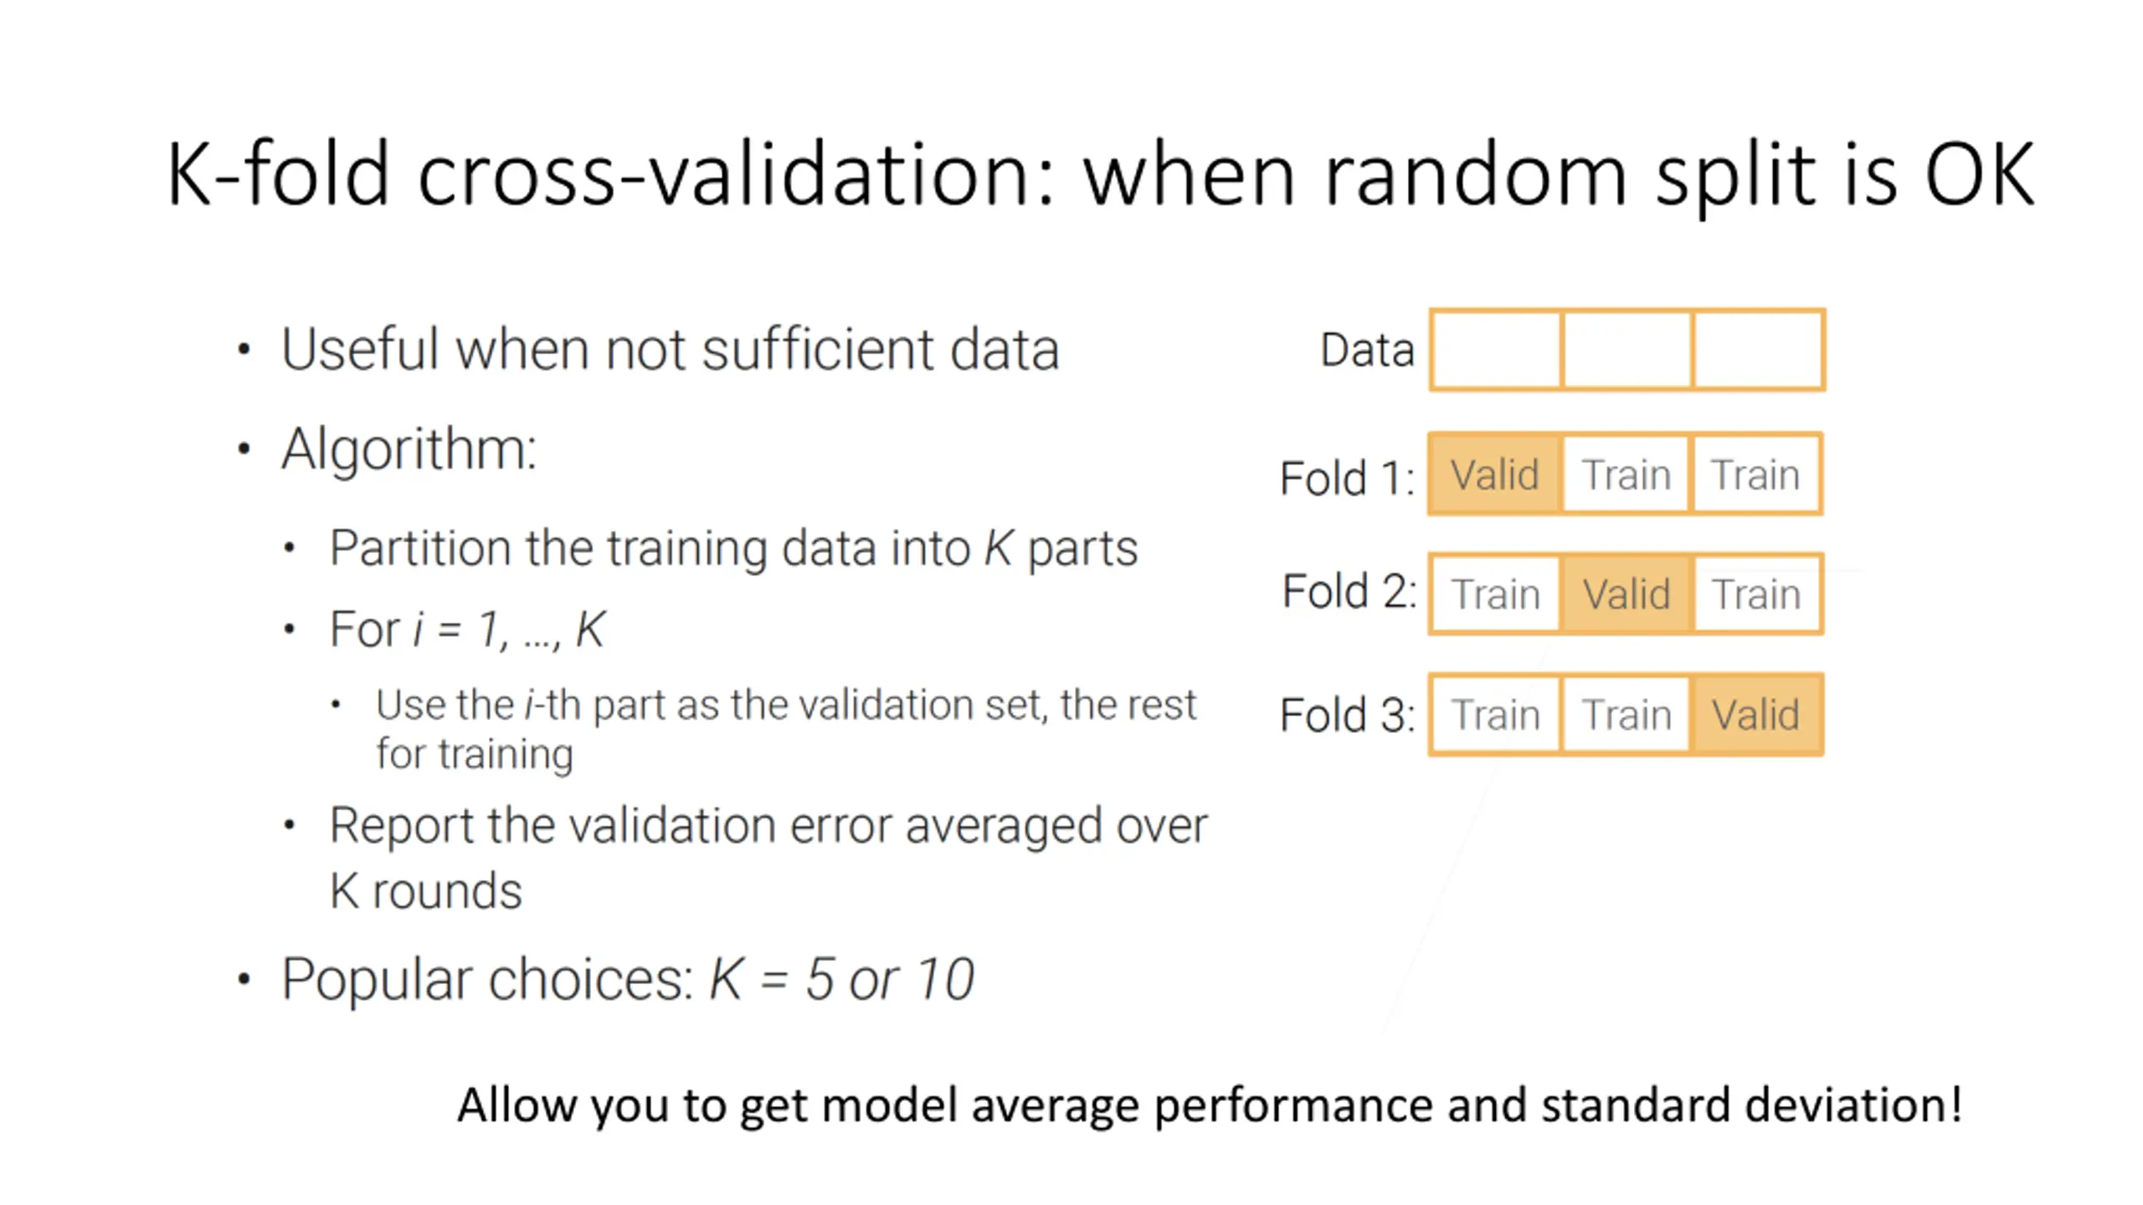Select the highlighted Valid cell in Fold 2
Screen dimensions: 2143x1205
point(1627,594)
